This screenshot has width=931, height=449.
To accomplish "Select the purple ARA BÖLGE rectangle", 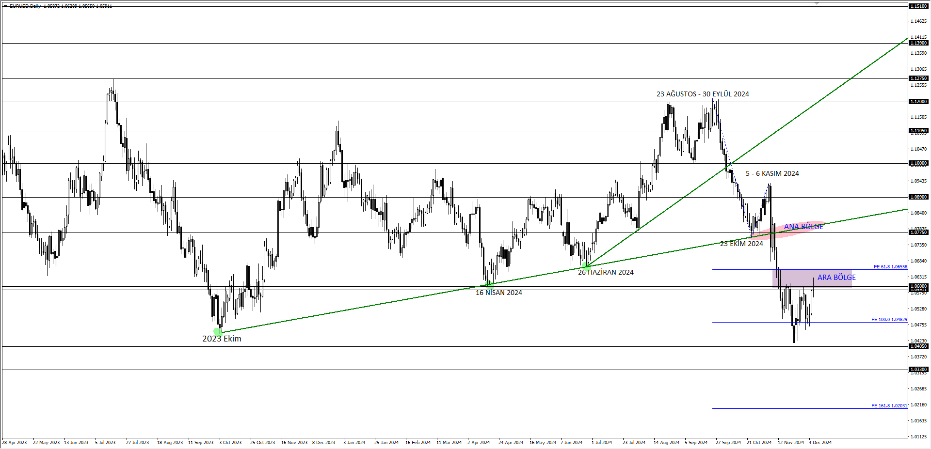I will pyautogui.click(x=812, y=279).
